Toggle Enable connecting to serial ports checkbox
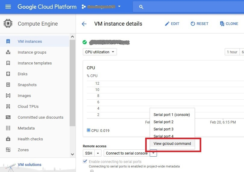 [x=85, y=161]
